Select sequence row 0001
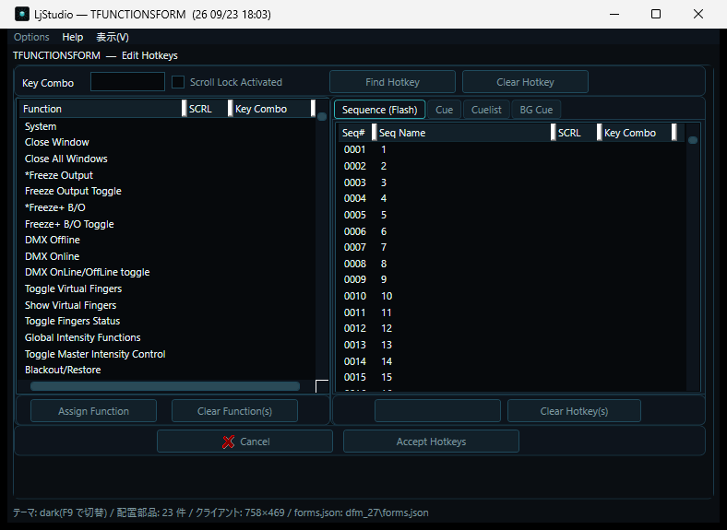The image size is (727, 530). tap(512, 149)
